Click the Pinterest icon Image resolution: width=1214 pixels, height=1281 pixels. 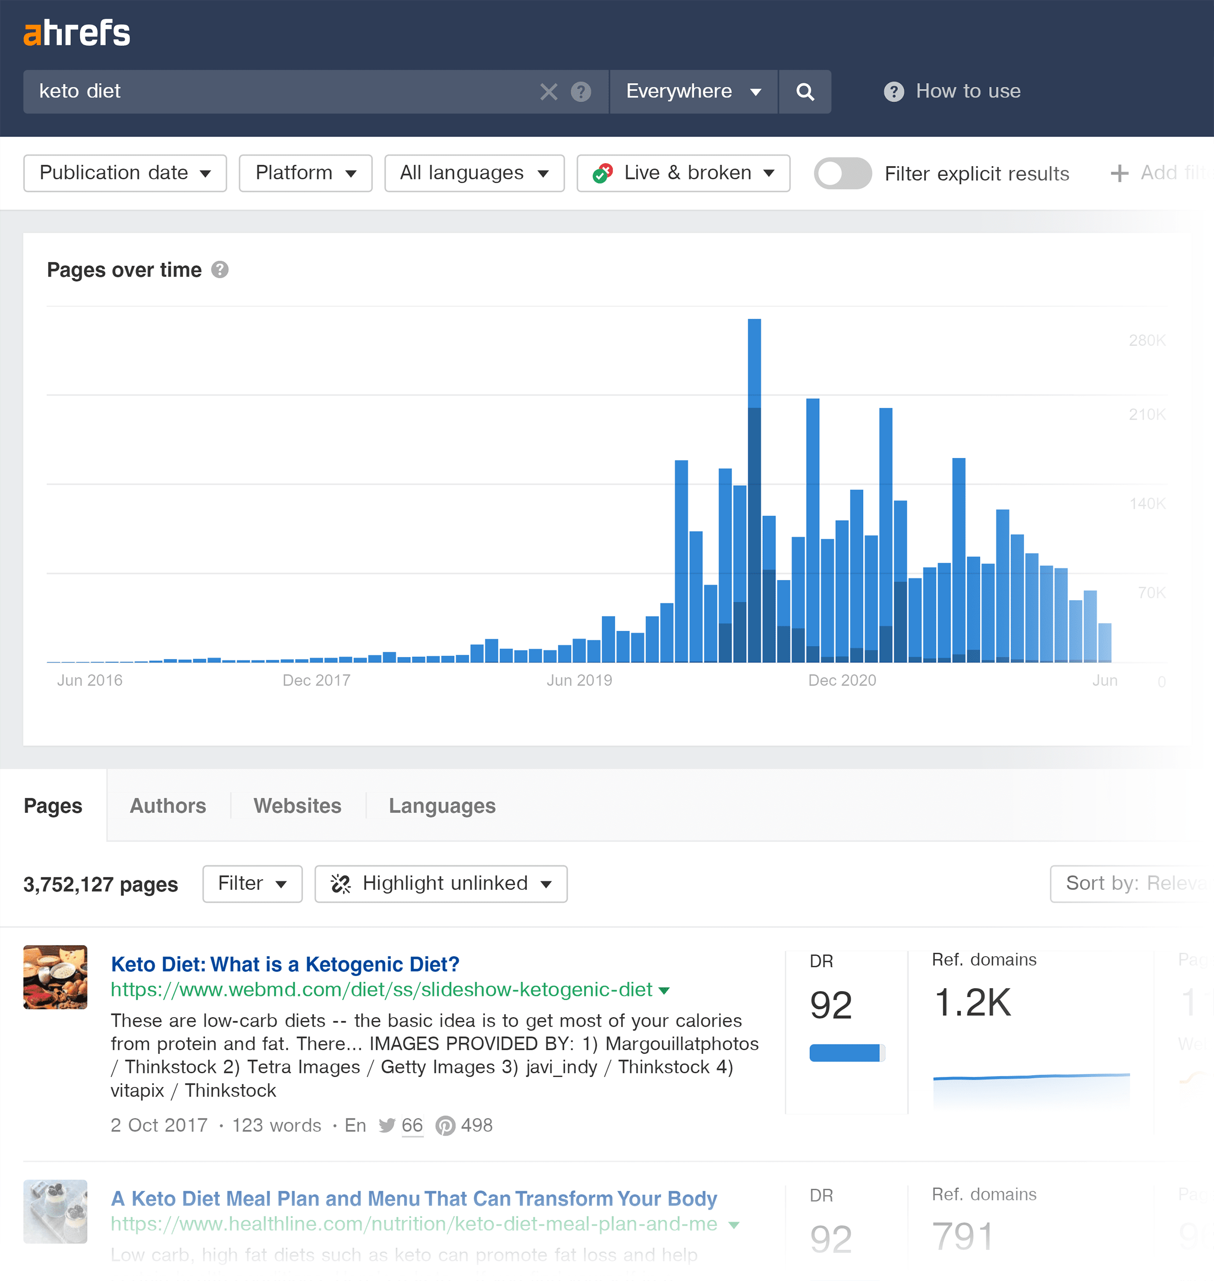(x=445, y=1126)
